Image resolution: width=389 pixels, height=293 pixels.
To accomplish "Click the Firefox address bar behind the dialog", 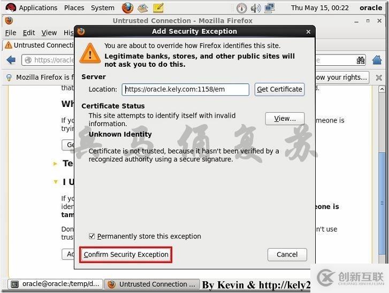I will click(x=48, y=60).
